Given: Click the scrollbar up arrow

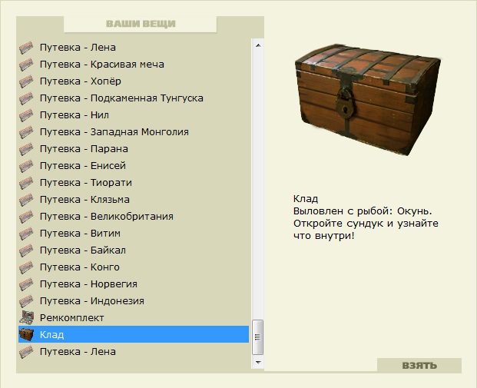Looking at the screenshot, I should [x=258, y=45].
